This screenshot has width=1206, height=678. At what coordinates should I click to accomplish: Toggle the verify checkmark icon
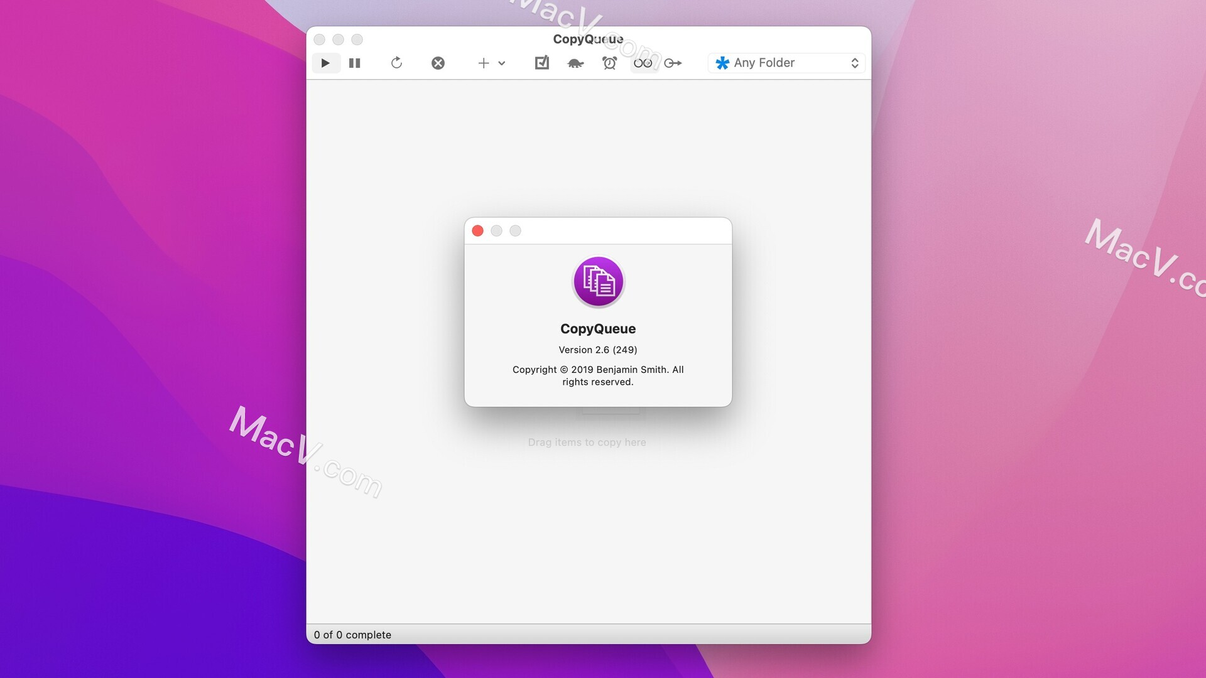point(542,63)
